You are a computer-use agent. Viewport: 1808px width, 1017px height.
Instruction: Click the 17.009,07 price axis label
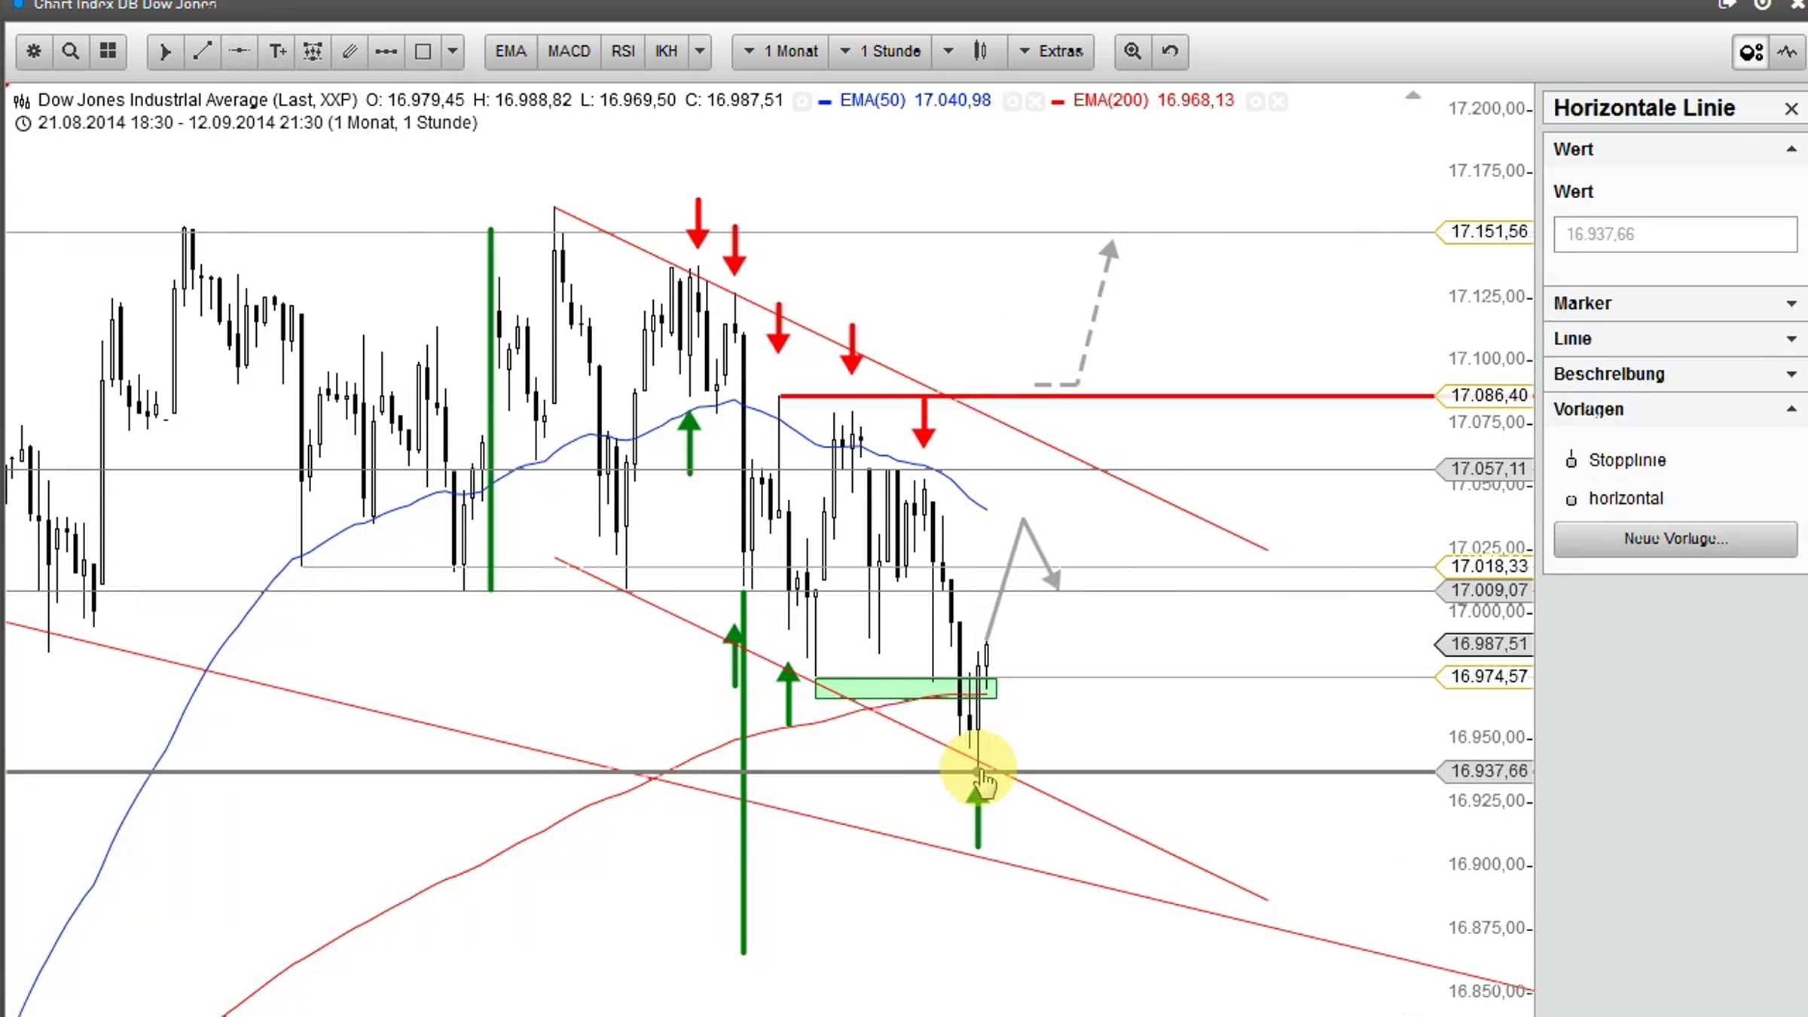pos(1485,590)
